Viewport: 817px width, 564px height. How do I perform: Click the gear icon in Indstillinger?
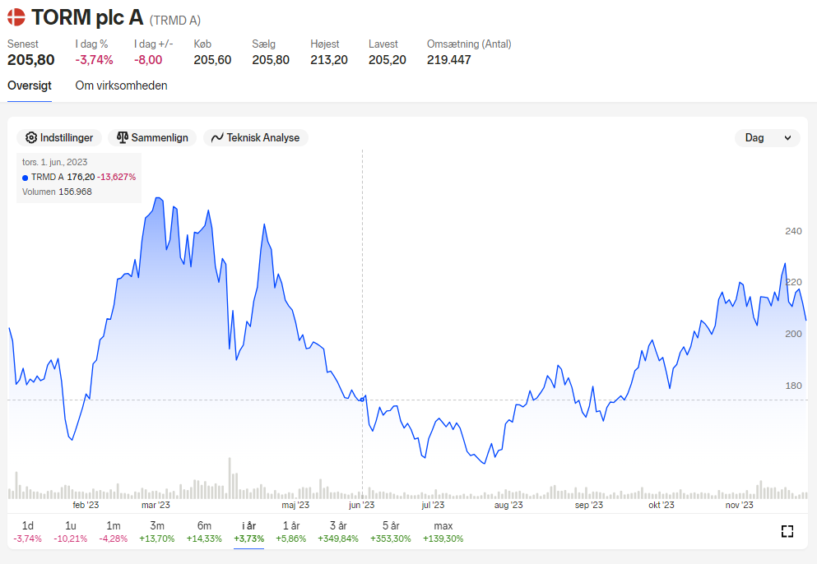click(x=31, y=137)
